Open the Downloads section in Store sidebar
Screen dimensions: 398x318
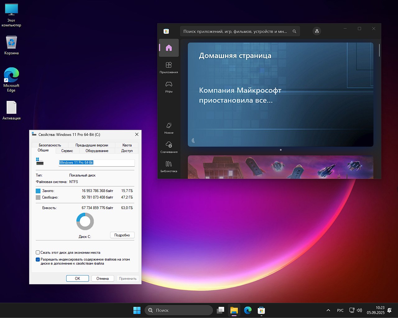(x=169, y=147)
